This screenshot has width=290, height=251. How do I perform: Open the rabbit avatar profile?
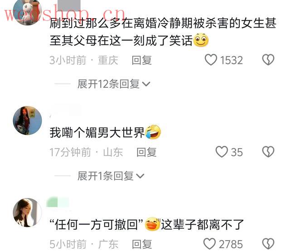coord(27,11)
